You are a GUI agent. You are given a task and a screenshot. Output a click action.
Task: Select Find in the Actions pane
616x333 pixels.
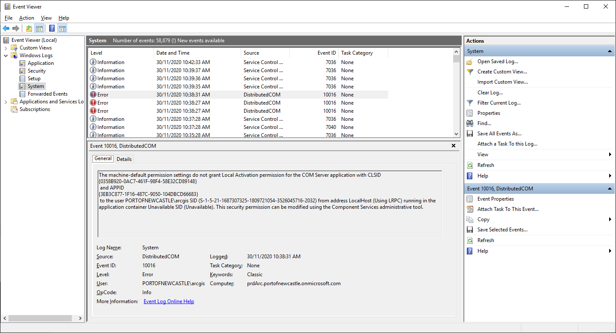(x=483, y=123)
